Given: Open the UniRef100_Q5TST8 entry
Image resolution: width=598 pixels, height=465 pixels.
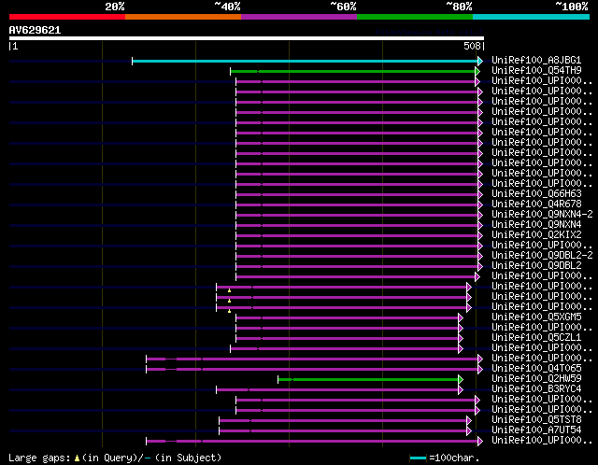Looking at the screenshot, I should pos(536,420).
